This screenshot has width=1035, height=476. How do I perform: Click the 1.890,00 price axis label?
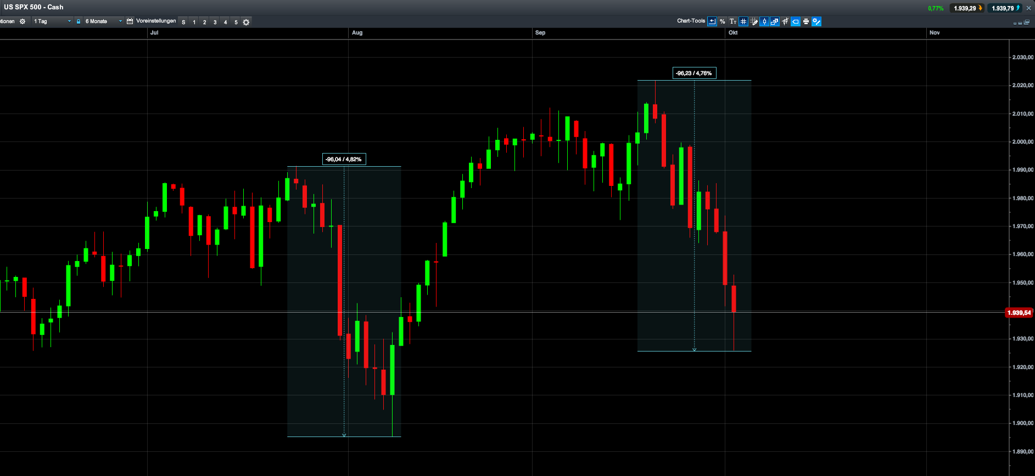1023,452
